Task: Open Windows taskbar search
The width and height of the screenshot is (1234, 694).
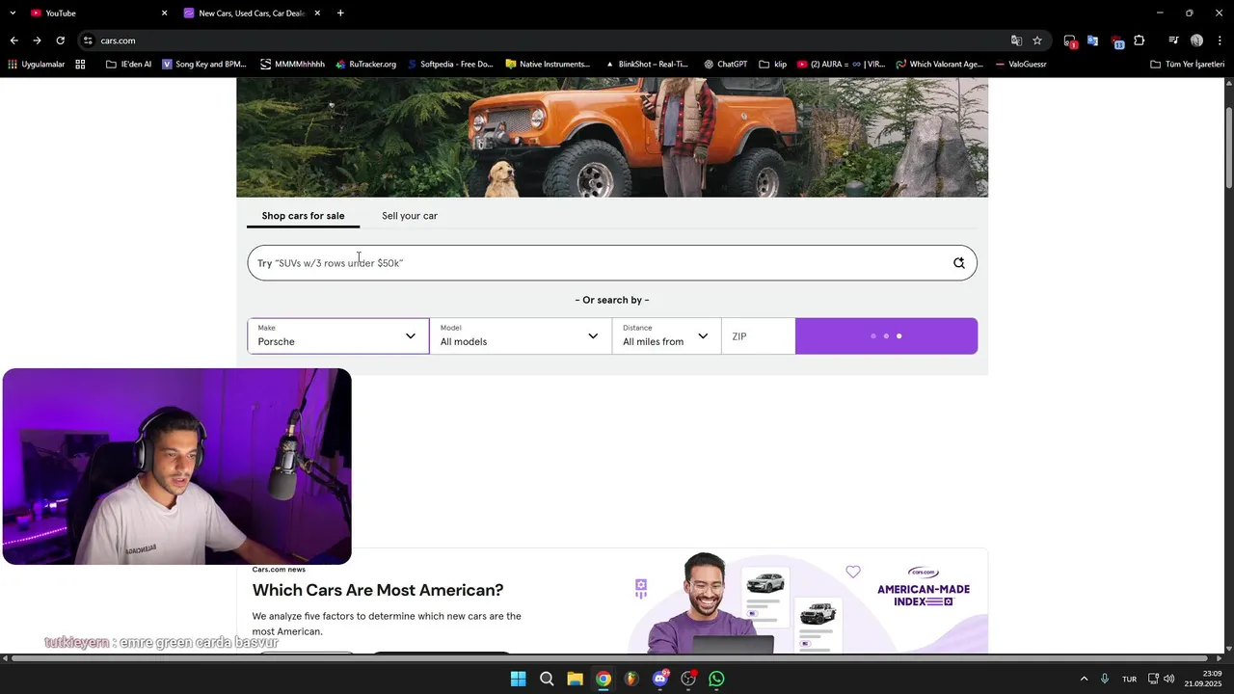Action: (547, 679)
